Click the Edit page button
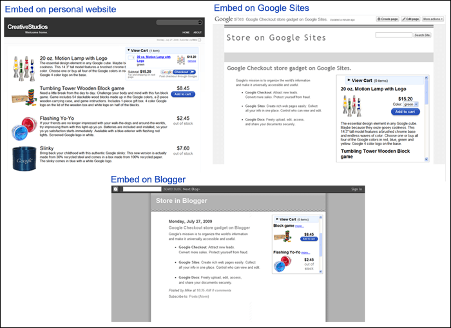This screenshot has width=451, height=328. (x=410, y=19)
